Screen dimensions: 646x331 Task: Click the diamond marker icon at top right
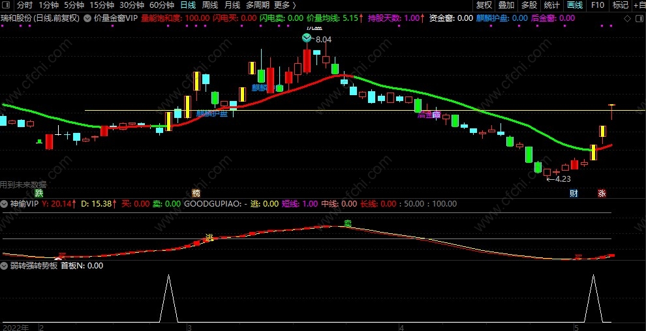pyautogui.click(x=627, y=18)
